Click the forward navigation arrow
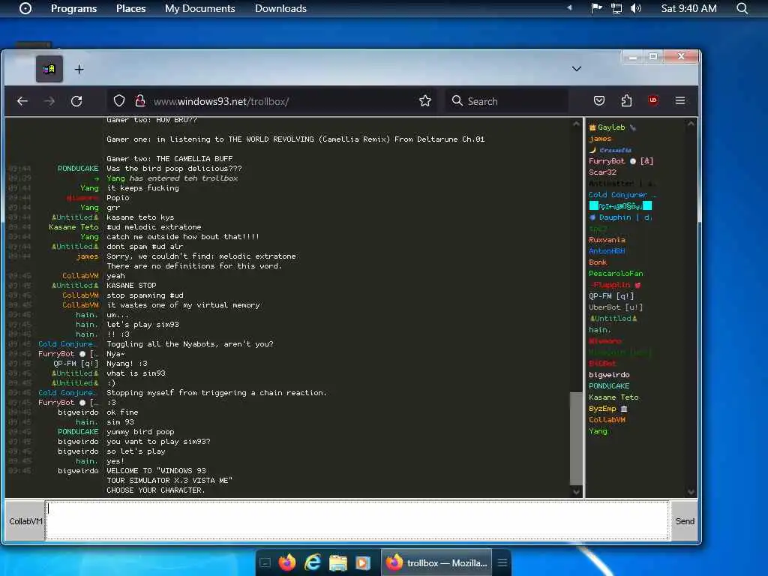The height and width of the screenshot is (576, 768). coord(49,101)
